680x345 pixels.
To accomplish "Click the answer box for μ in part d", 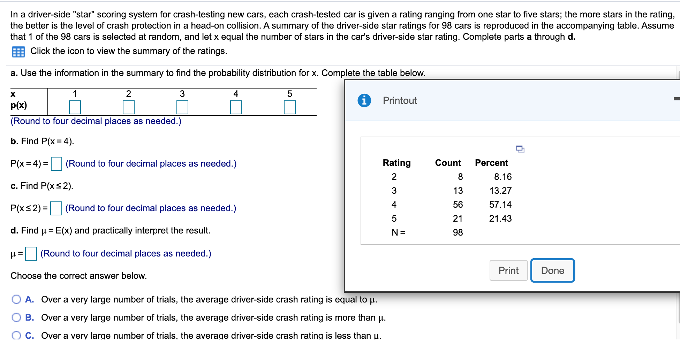I will tap(31, 254).
